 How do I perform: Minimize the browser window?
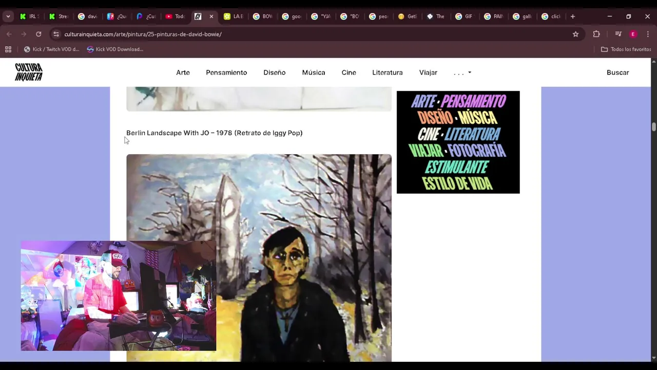pos(610,16)
